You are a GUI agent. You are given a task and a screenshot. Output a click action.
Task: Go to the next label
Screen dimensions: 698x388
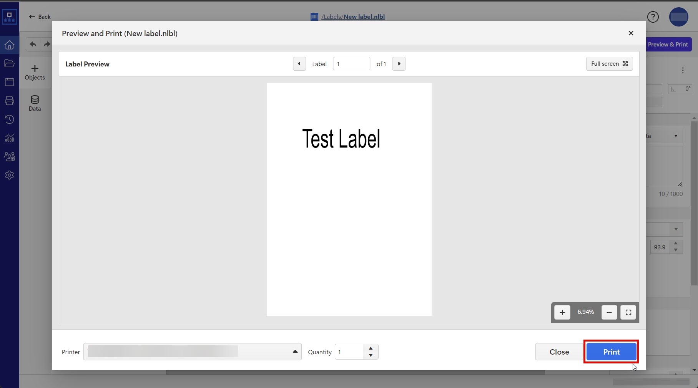399,64
